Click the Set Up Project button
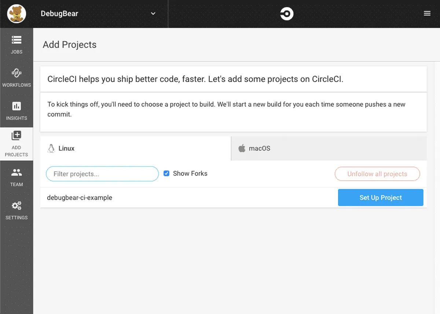440x314 pixels. [380, 197]
